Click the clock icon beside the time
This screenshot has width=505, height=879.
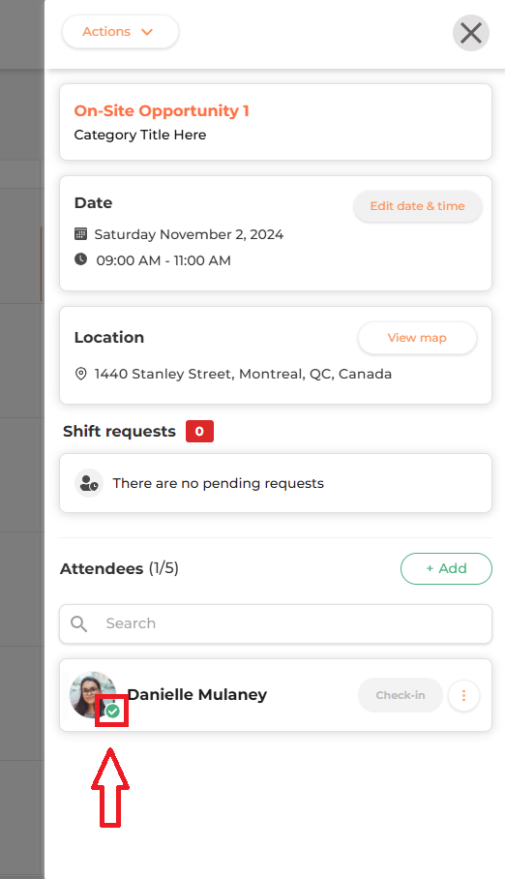pyautogui.click(x=80, y=259)
